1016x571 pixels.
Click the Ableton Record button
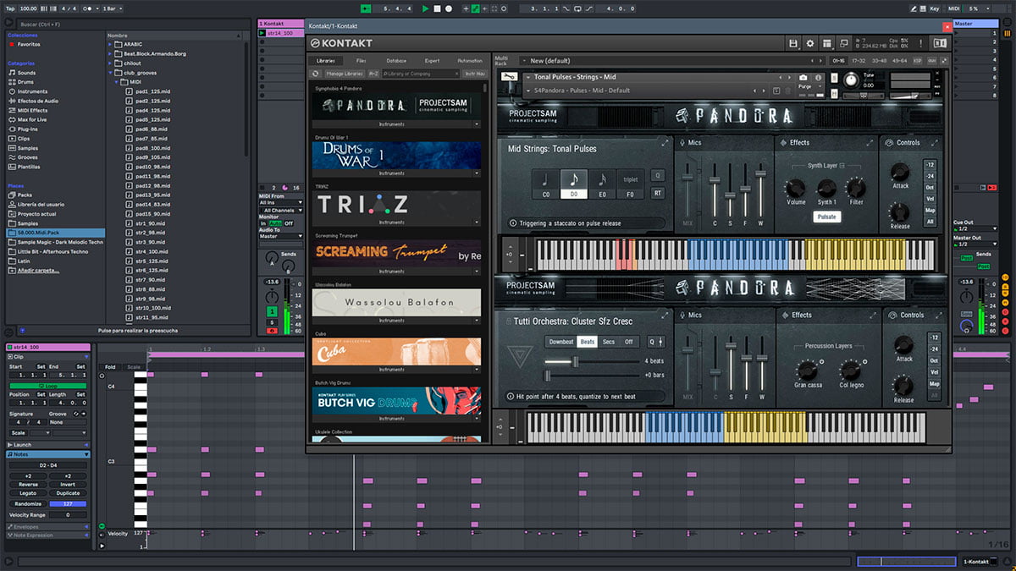(448, 8)
